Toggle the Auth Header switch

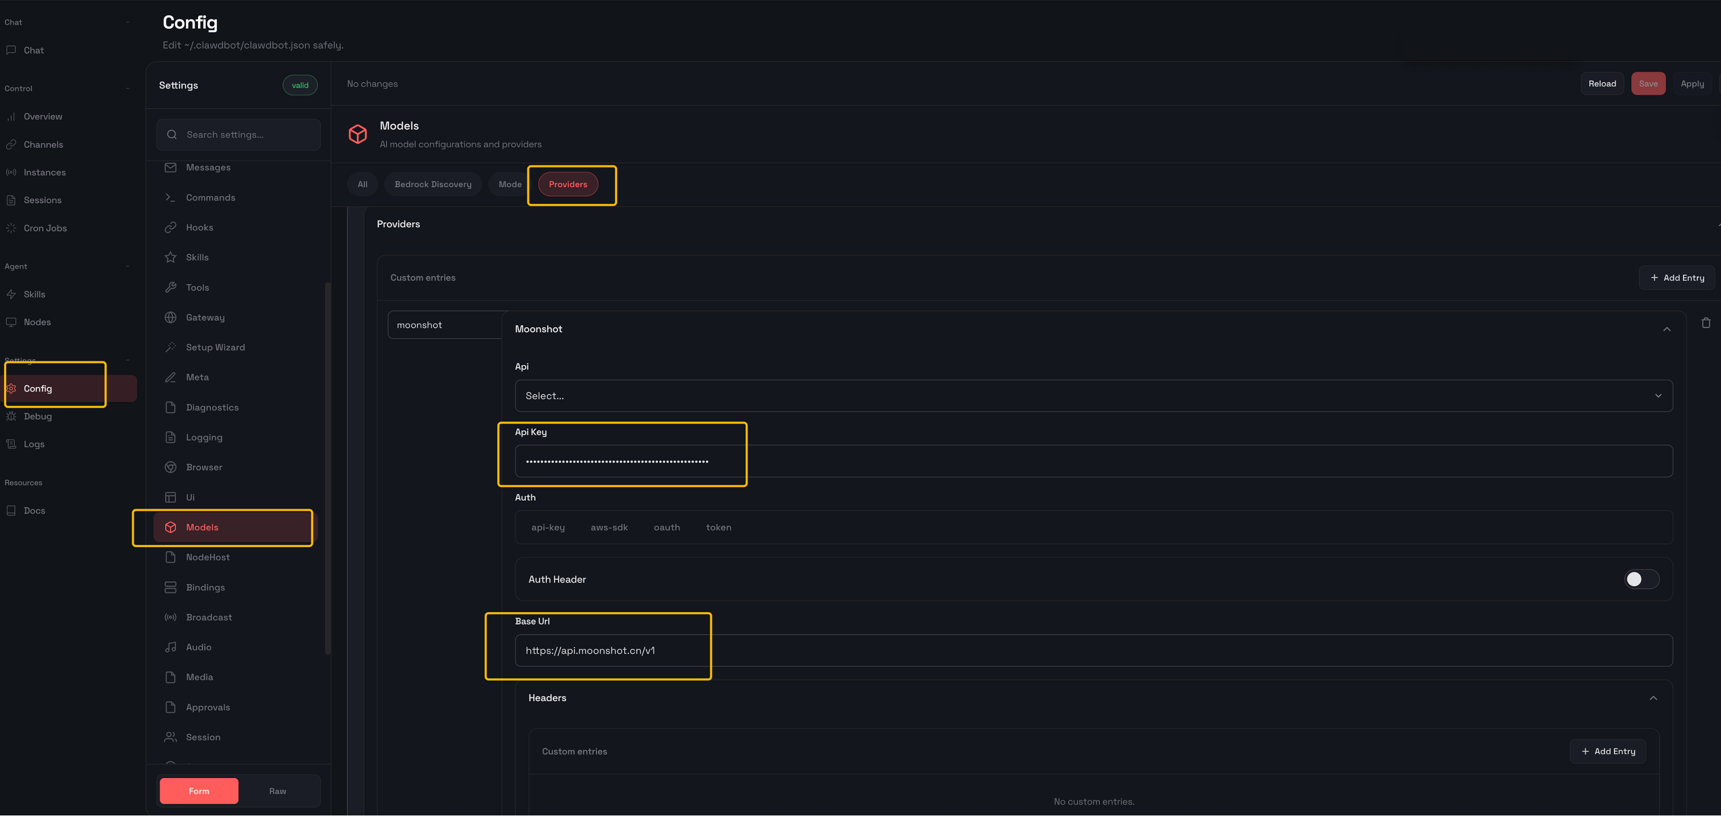1641,580
